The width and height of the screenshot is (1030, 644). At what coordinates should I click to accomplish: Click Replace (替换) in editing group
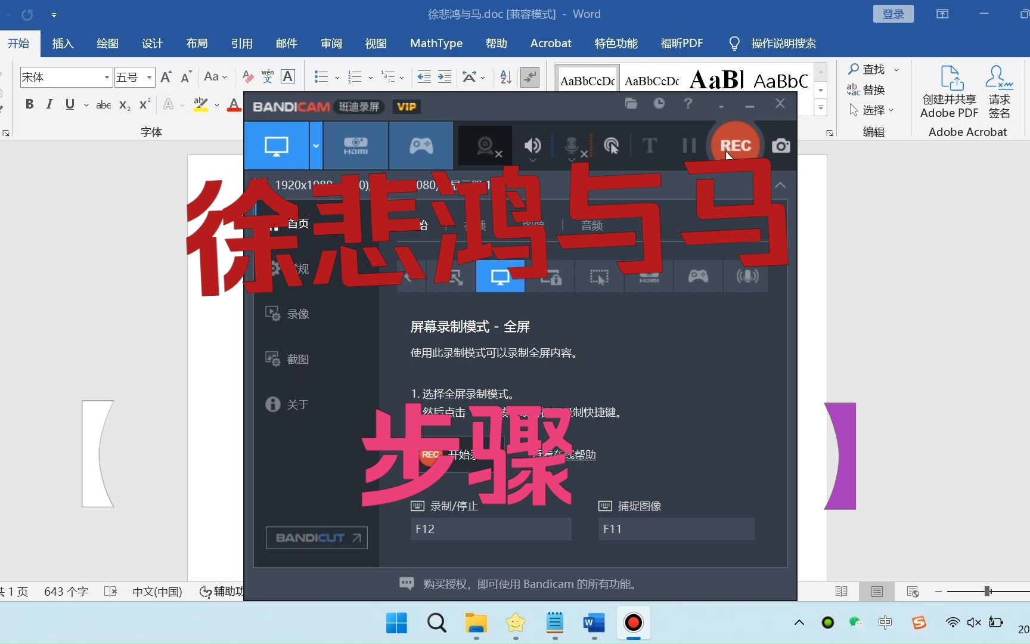click(x=867, y=90)
